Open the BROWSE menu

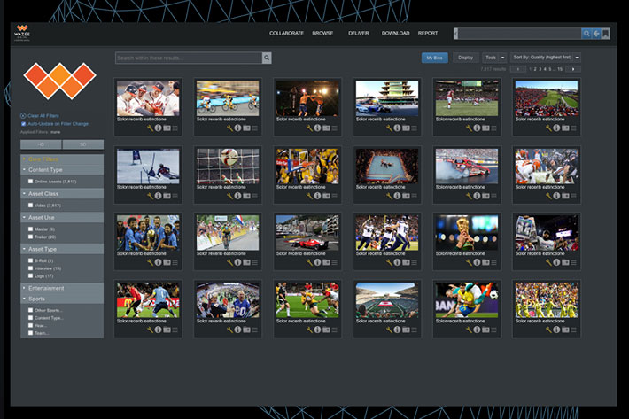tap(322, 34)
